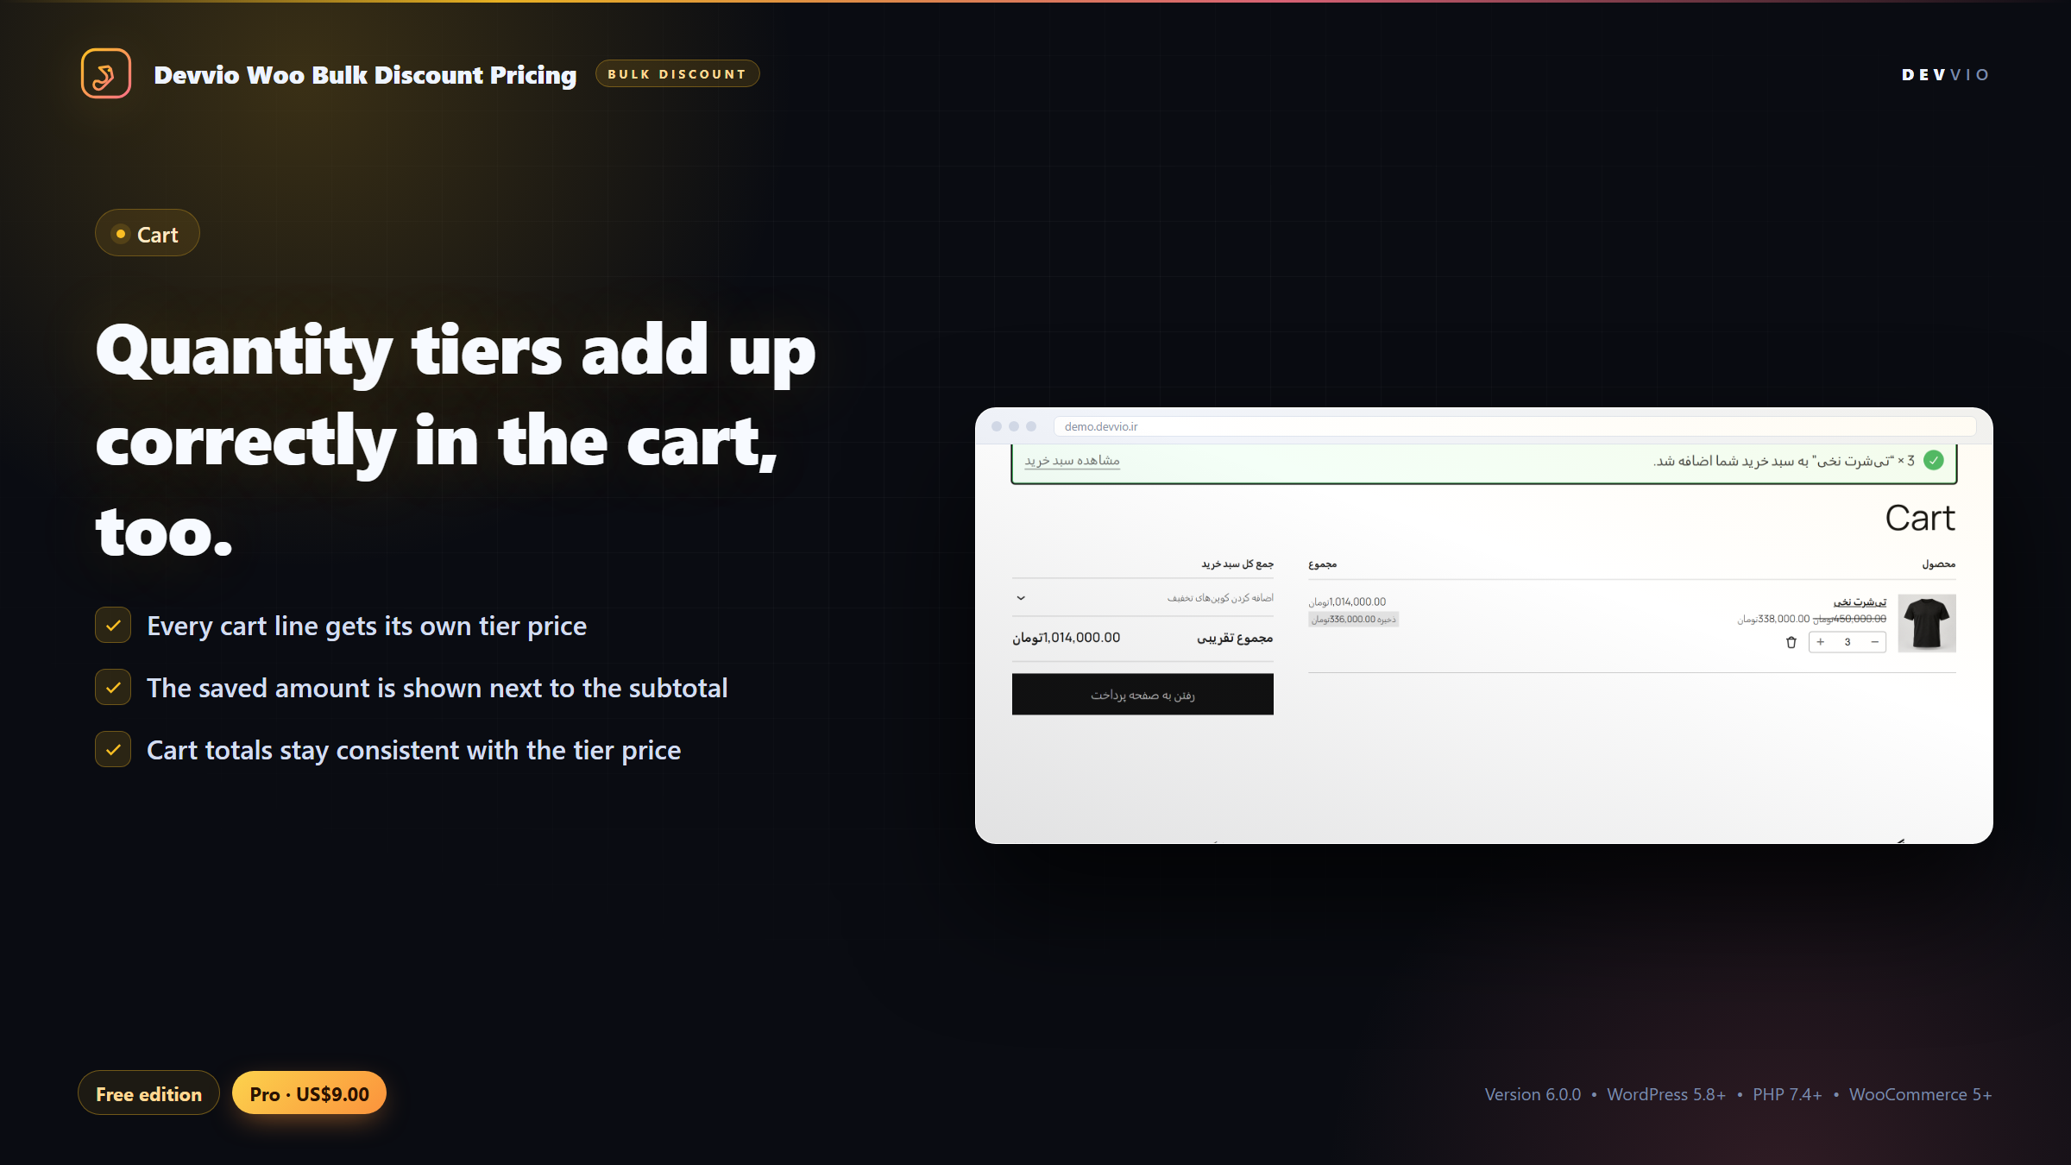Viewport: 2071px width, 1165px height.
Task: Click the 'مجموع' total column header
Action: [x=1323, y=564]
